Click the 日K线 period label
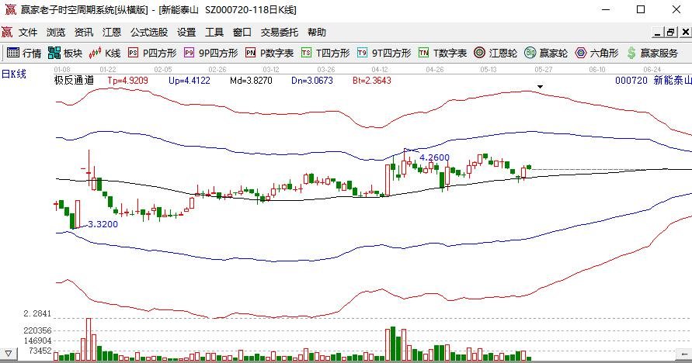The width and height of the screenshot is (692, 363). click(14, 74)
